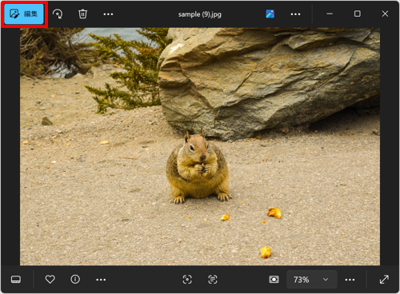Open the blue Designer app icon
The height and width of the screenshot is (294, 400).
[270, 14]
